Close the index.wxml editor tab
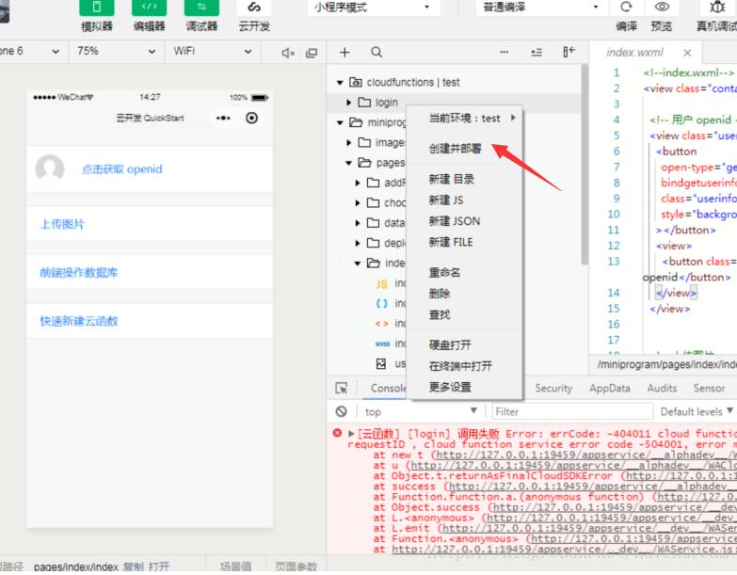 tap(687, 53)
